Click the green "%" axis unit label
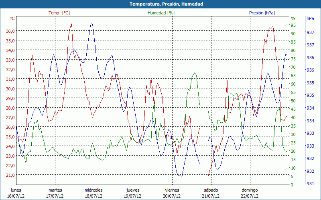Image resolution: width=321 pixels, height=200 pixels. 293,18
